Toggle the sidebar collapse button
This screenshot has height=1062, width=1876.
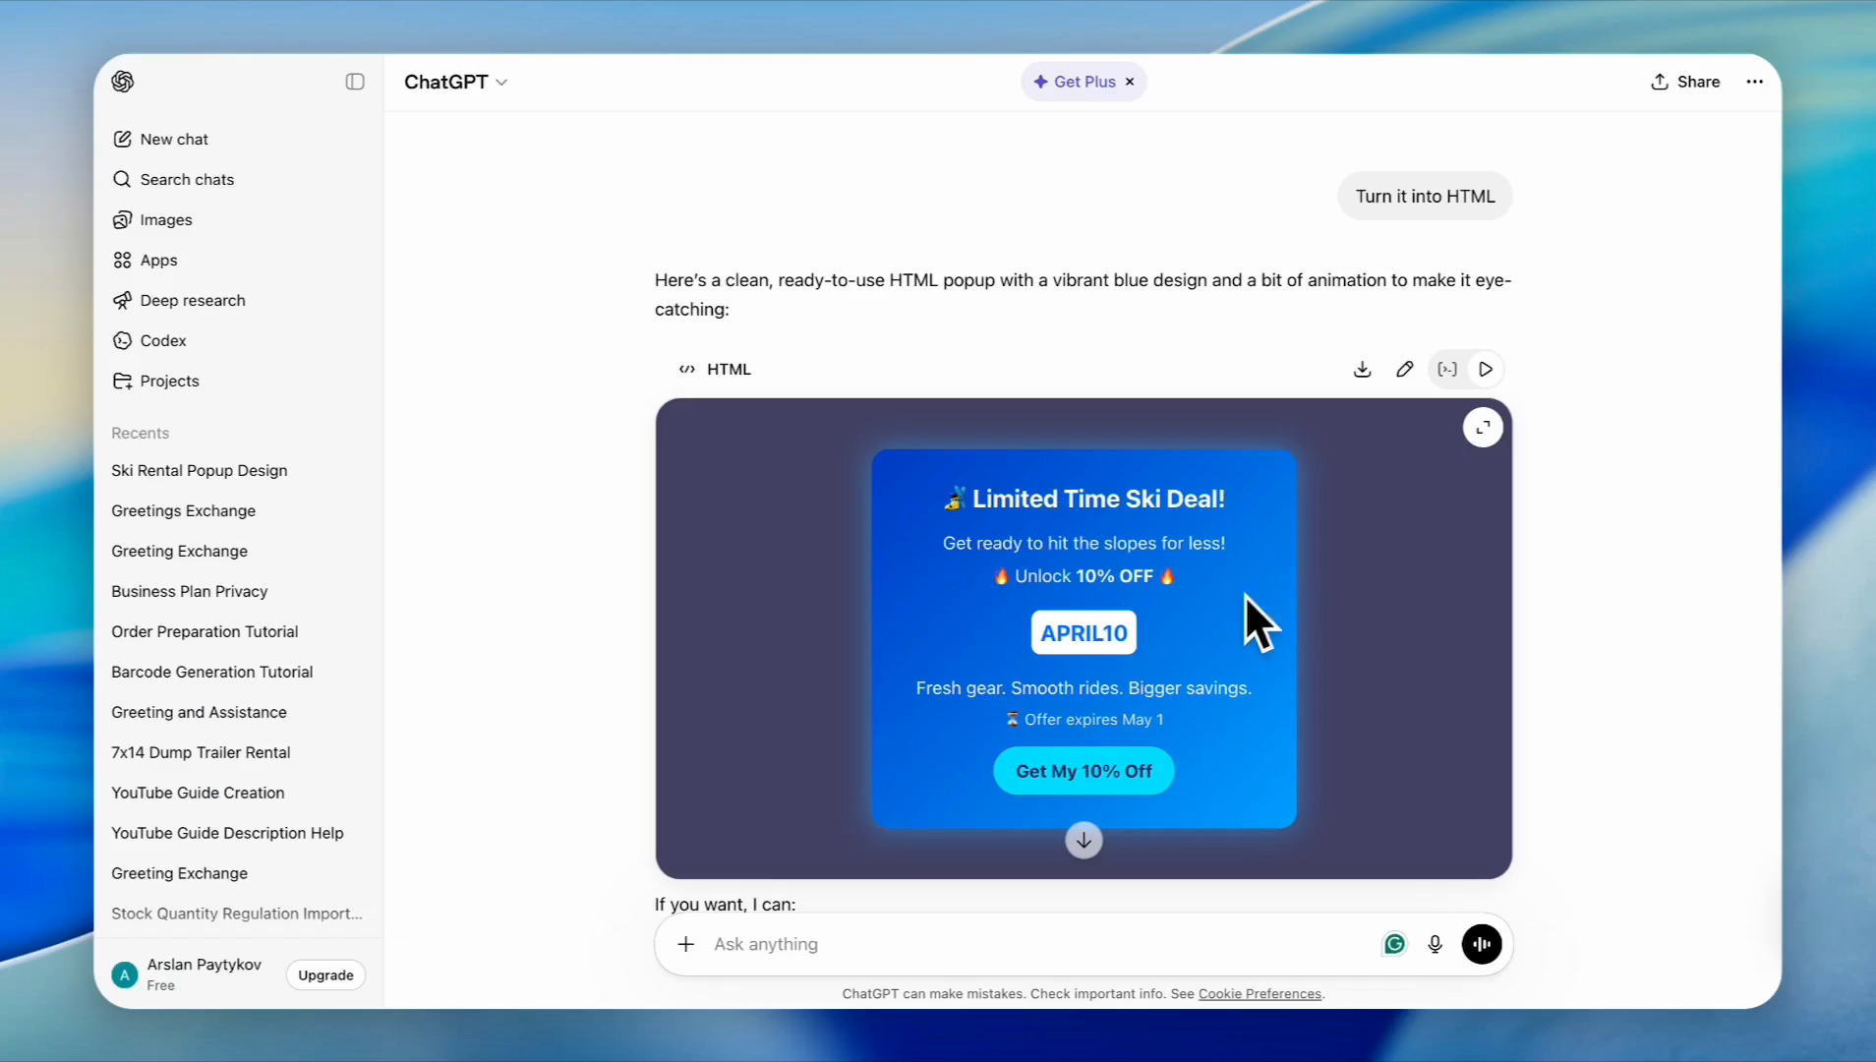[355, 82]
